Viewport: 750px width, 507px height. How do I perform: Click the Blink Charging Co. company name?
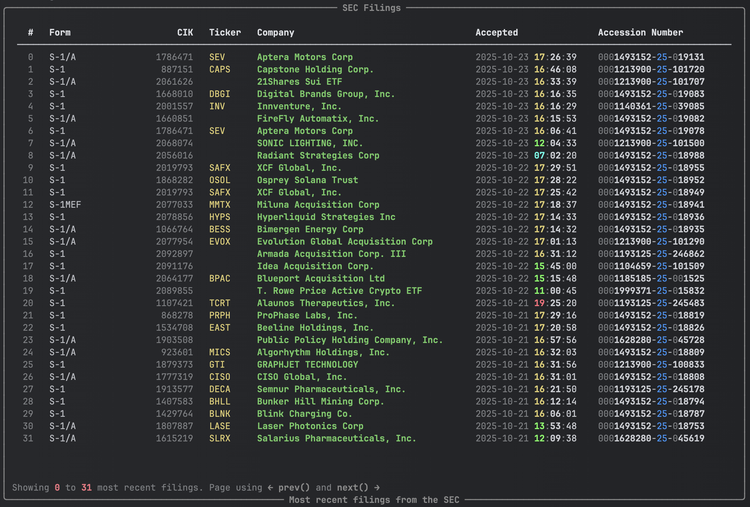click(304, 414)
